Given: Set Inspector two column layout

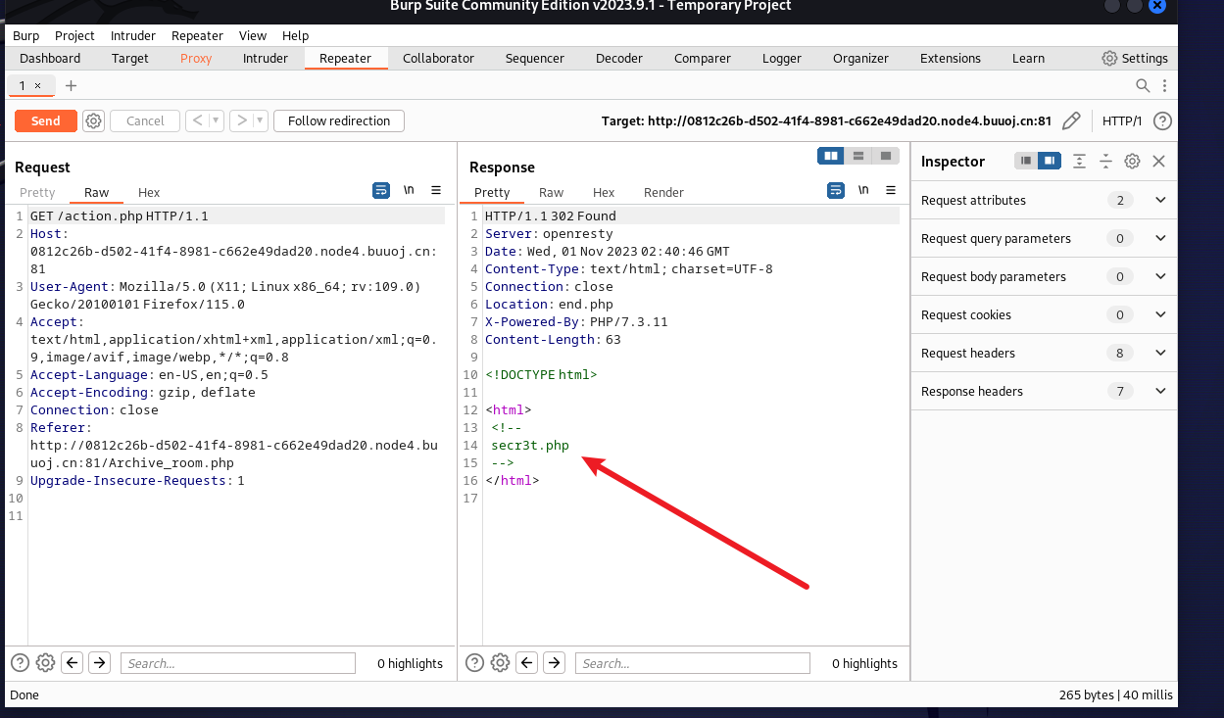Looking at the screenshot, I should tap(1049, 161).
